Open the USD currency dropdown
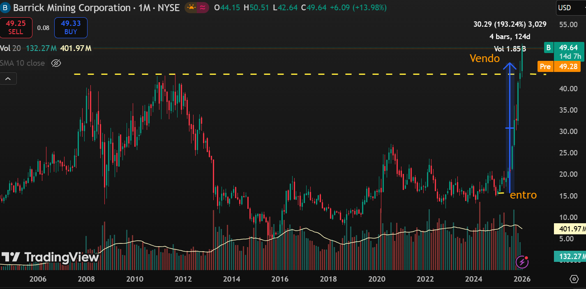This screenshot has height=289, width=586. pyautogui.click(x=568, y=8)
